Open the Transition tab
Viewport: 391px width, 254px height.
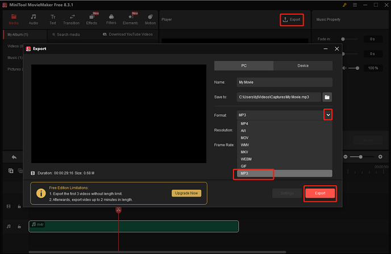click(71, 19)
